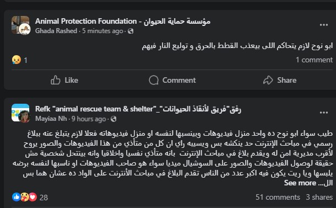Screen dimensions: 336x208
Task: Share the Animal Protection Foundation post
Action: [x=280, y=80]
